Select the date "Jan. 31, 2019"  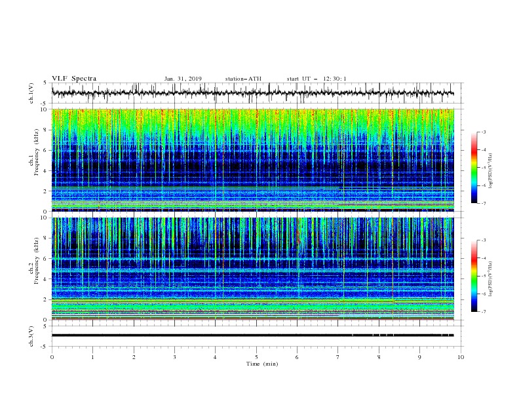183,79
